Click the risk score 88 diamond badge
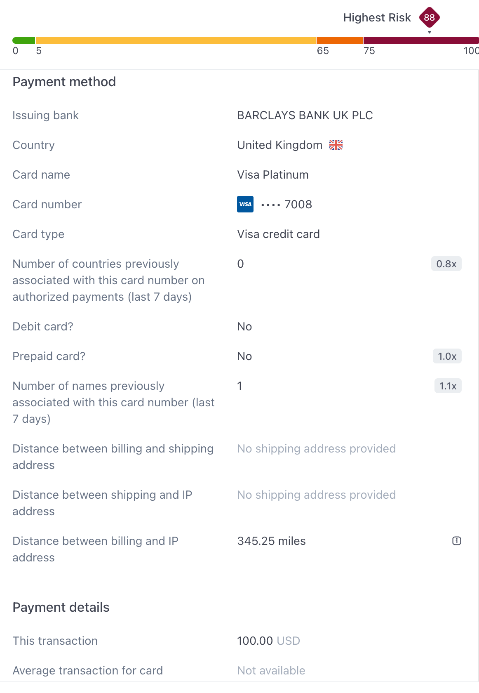479x693 pixels. point(429,17)
